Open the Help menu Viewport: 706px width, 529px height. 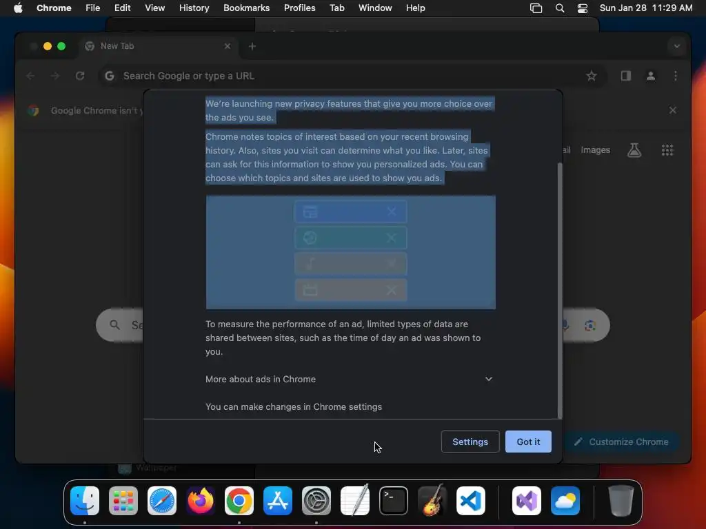pos(415,8)
